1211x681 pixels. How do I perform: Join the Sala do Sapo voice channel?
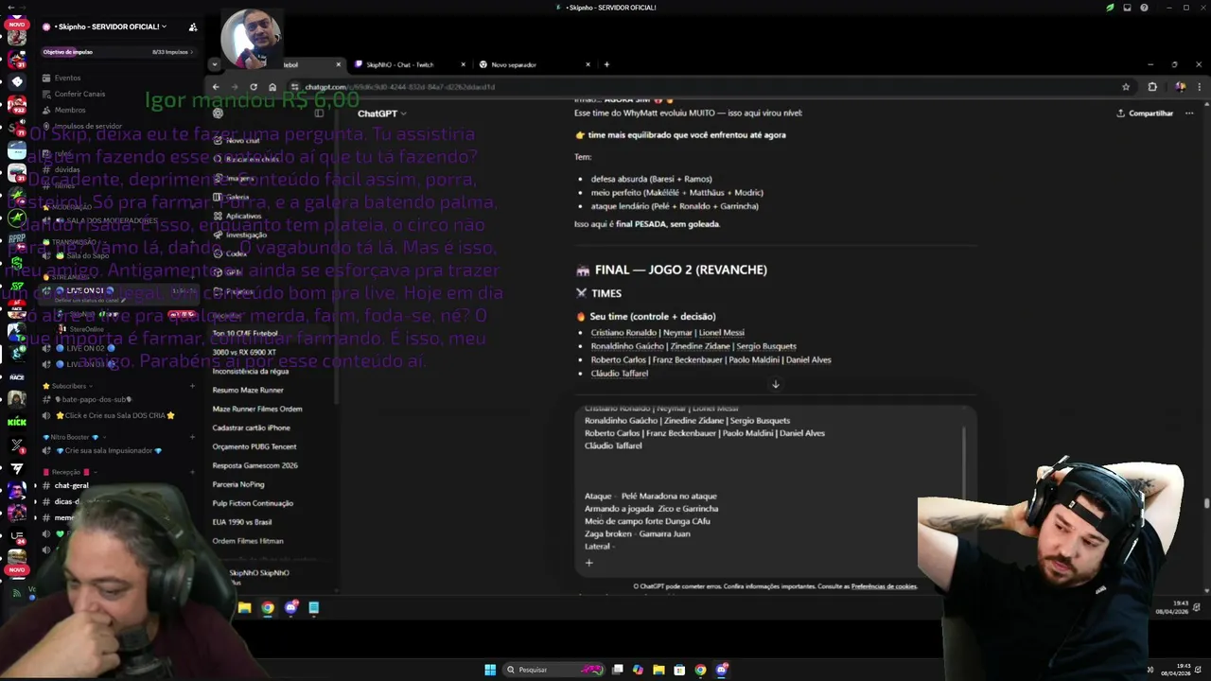(x=87, y=255)
